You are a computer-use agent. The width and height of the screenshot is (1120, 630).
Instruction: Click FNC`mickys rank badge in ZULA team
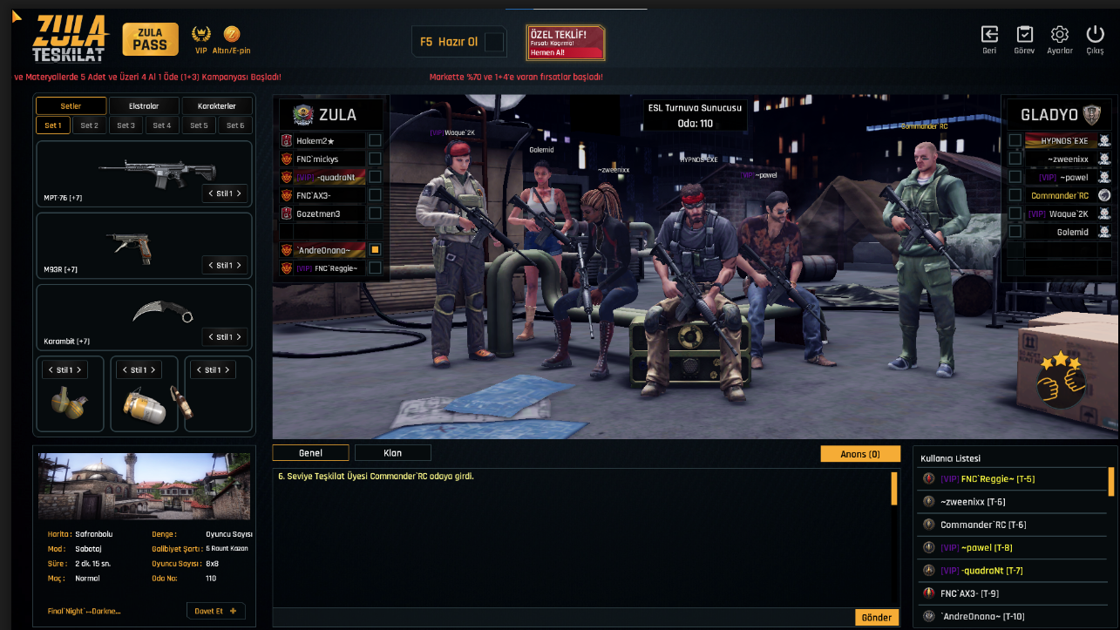[x=286, y=159]
